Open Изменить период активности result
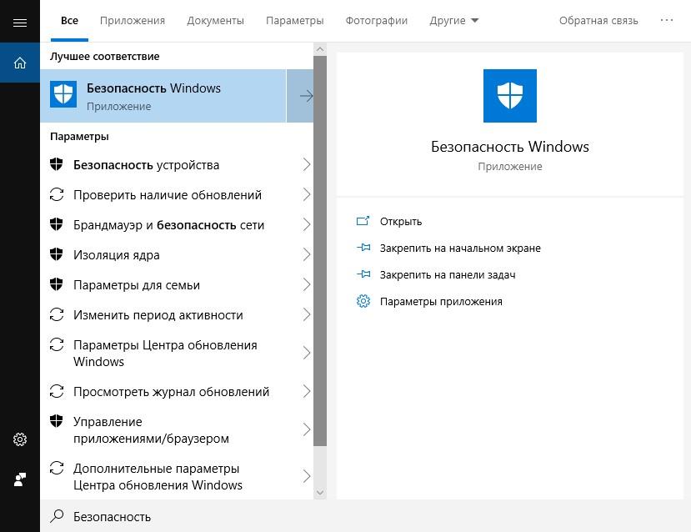 177,314
